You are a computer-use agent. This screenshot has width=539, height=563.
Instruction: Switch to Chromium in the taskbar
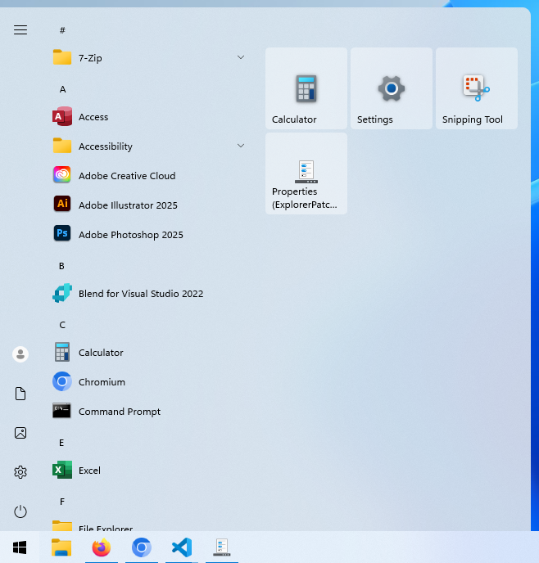142,547
